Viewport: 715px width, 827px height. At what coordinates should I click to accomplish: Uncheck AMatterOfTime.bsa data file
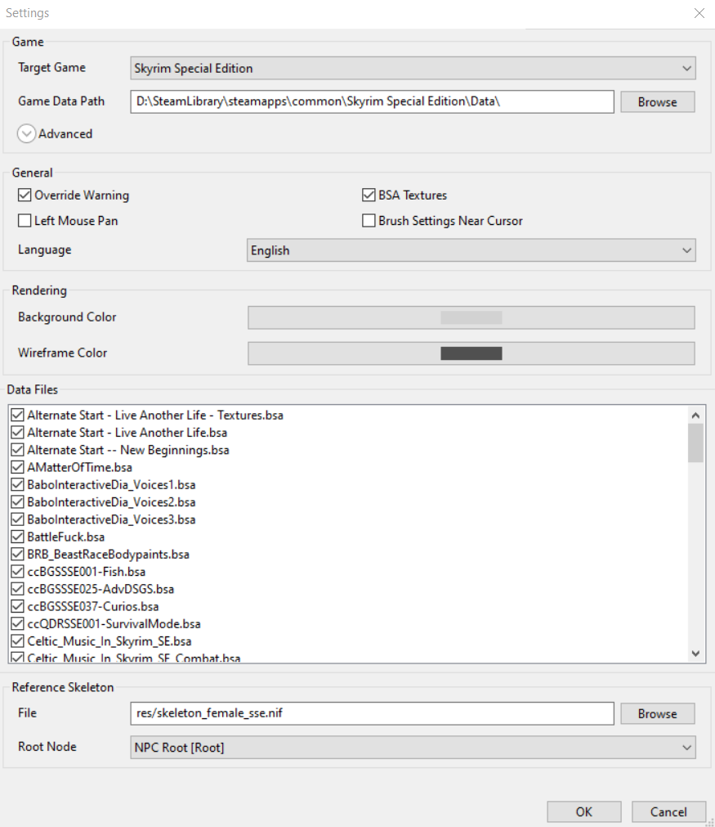17,467
